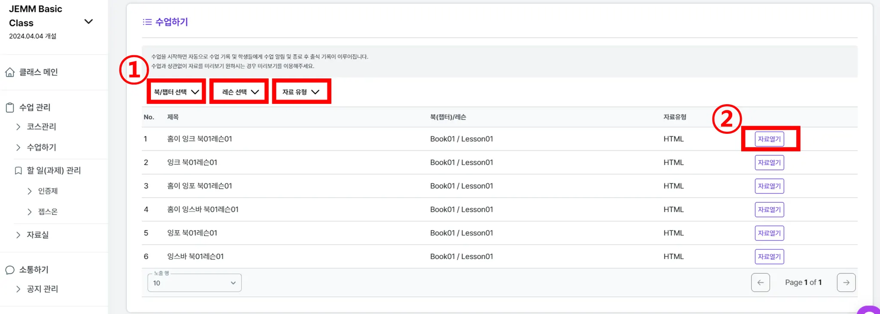Click the title 홈이 잉스바 북01레슨01
Screen dimensions: 880x314
point(203,210)
